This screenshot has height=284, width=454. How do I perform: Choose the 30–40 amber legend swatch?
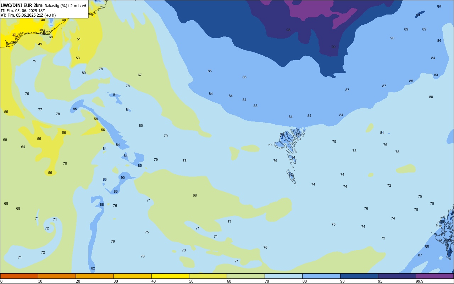132,276
